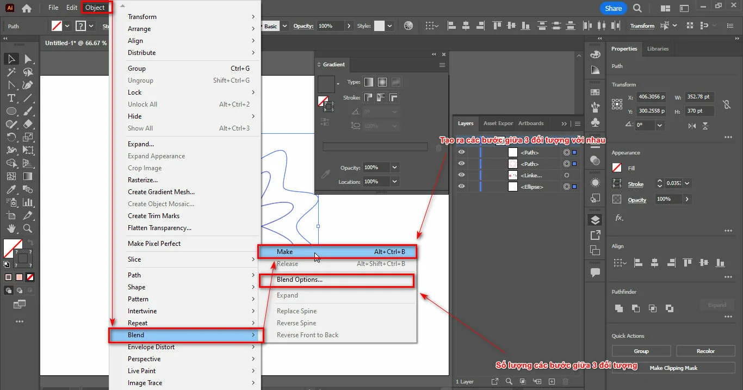Click the Search icon beside Share
743x390 pixels.
coord(637,8)
